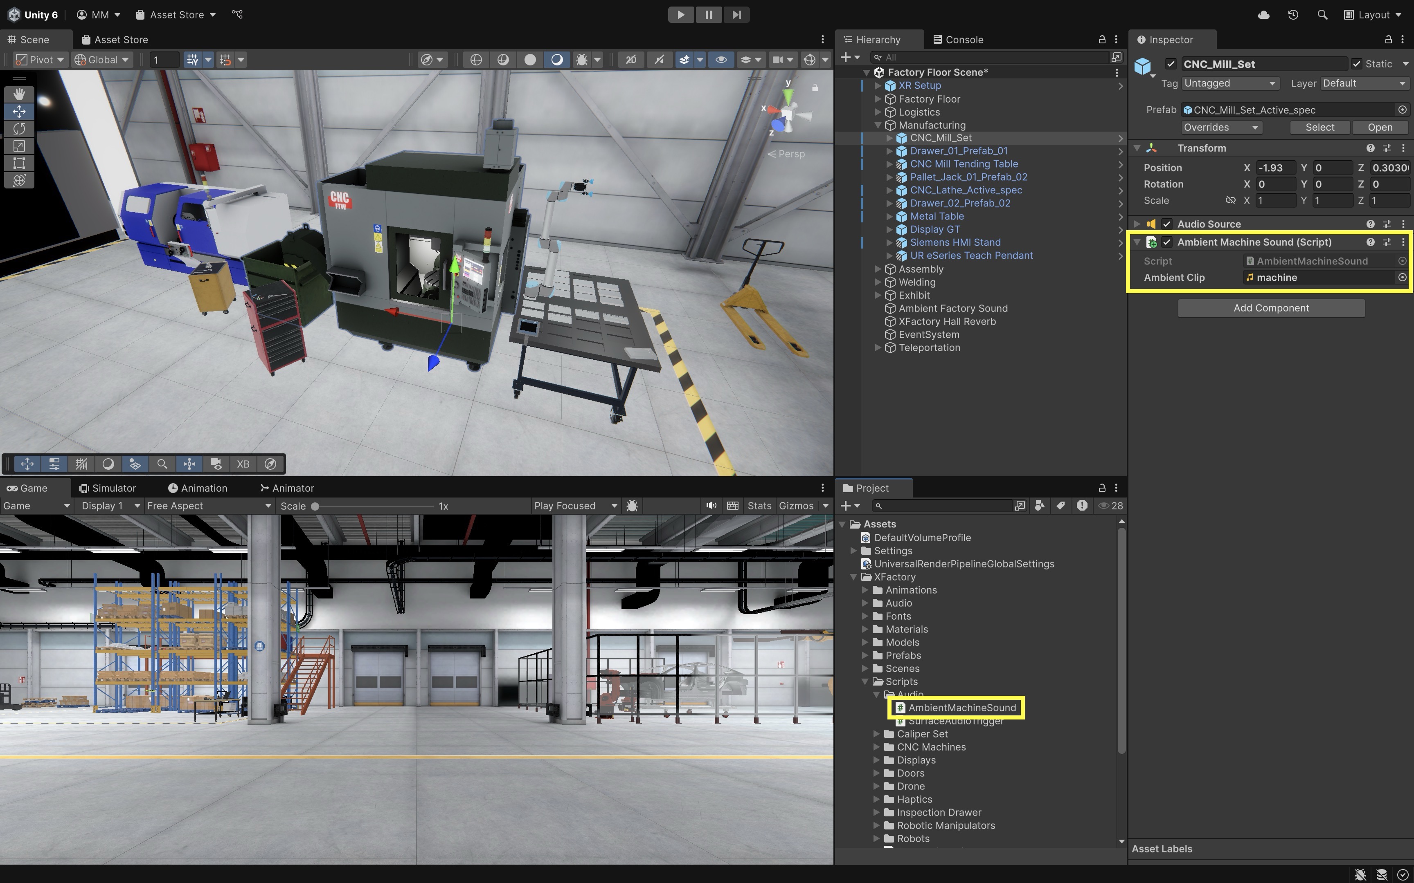
Task: Switch to the Console tab
Action: 958,40
